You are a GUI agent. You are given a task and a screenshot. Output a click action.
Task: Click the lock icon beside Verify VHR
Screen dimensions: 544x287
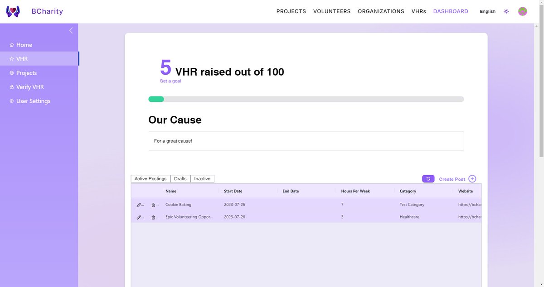coord(12,87)
